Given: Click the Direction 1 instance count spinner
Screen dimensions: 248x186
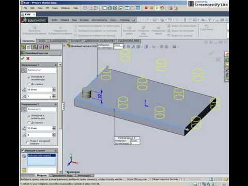Looking at the screenshot, I should (x=54, y=96).
